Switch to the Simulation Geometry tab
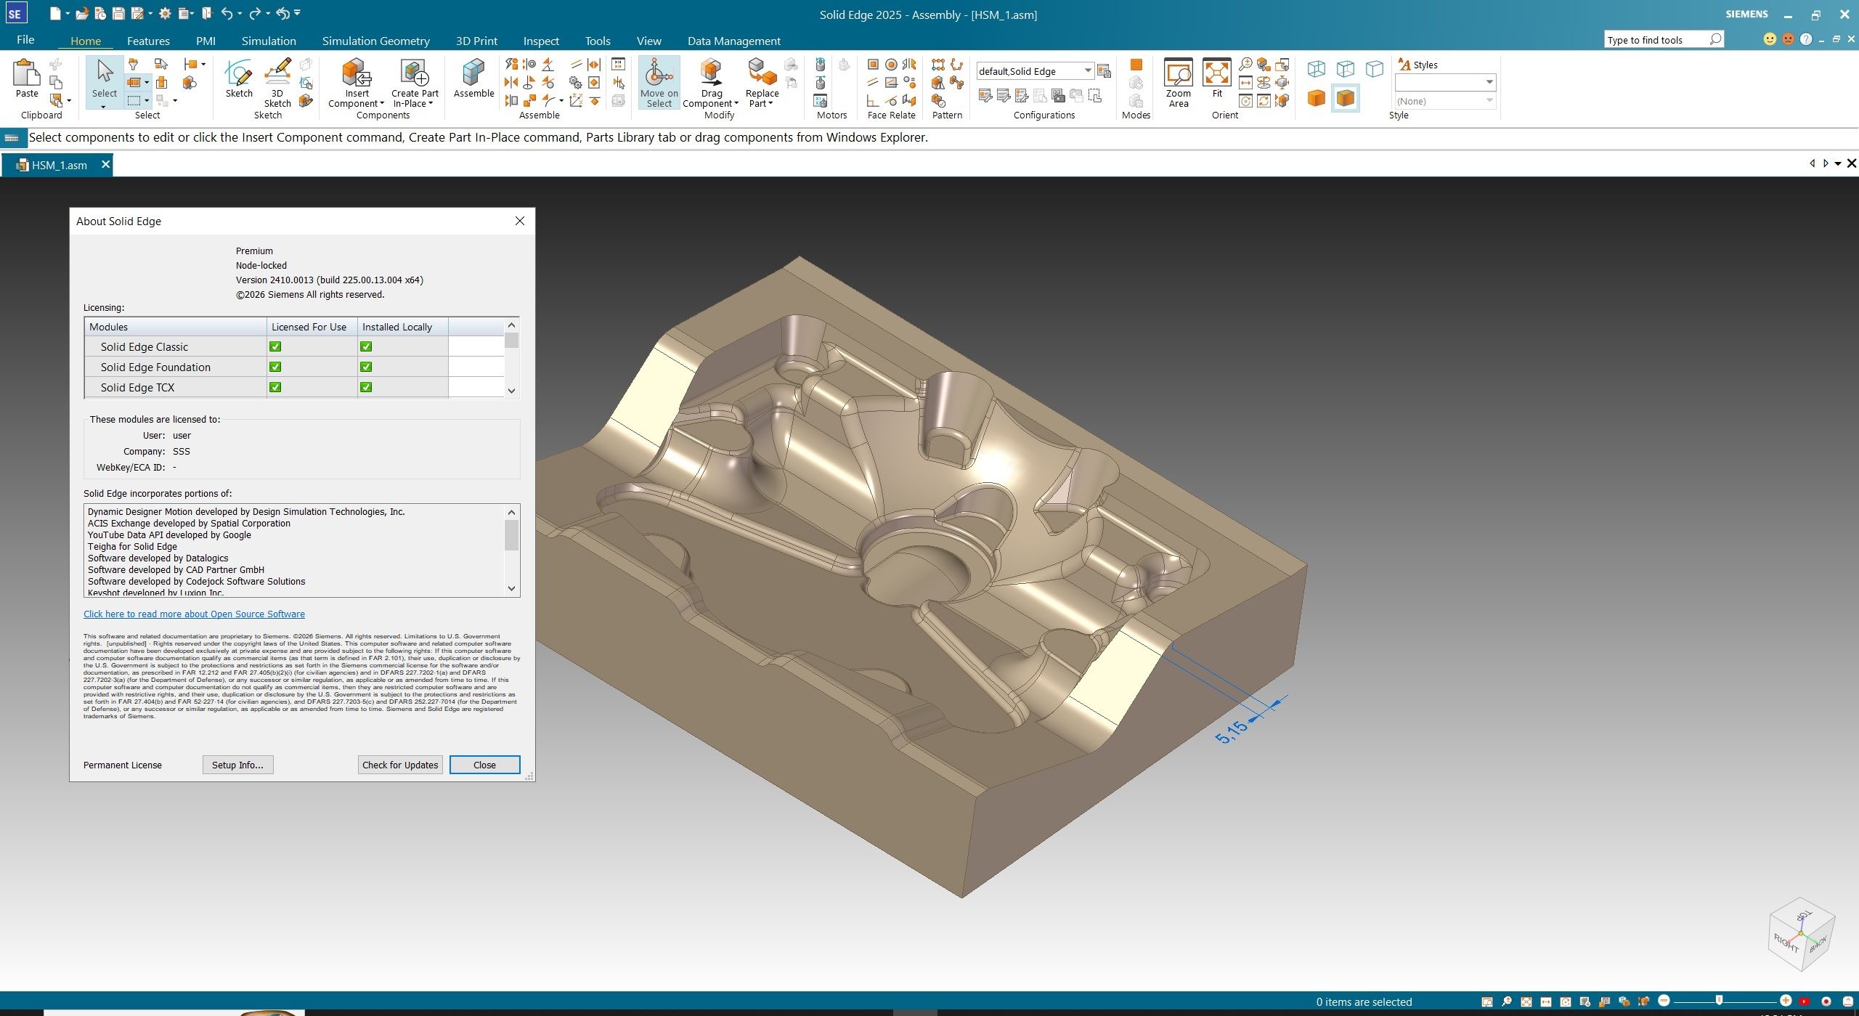This screenshot has width=1859, height=1016. point(375,41)
